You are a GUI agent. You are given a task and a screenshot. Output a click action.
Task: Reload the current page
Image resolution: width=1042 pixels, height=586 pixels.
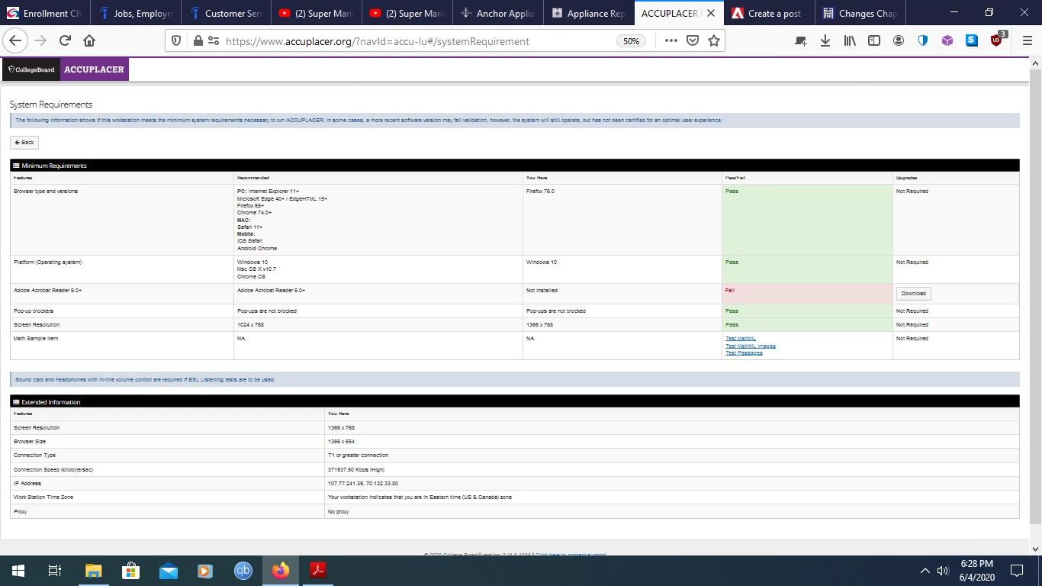click(65, 40)
